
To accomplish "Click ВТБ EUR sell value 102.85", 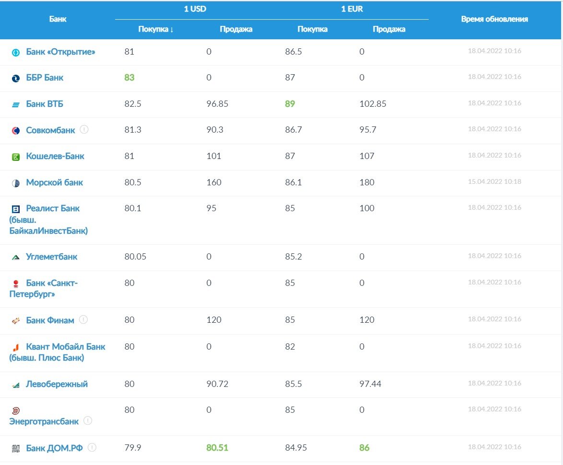I will click(373, 103).
